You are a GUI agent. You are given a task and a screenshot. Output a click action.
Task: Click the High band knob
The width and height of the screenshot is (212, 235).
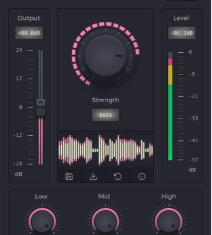pos(168,221)
